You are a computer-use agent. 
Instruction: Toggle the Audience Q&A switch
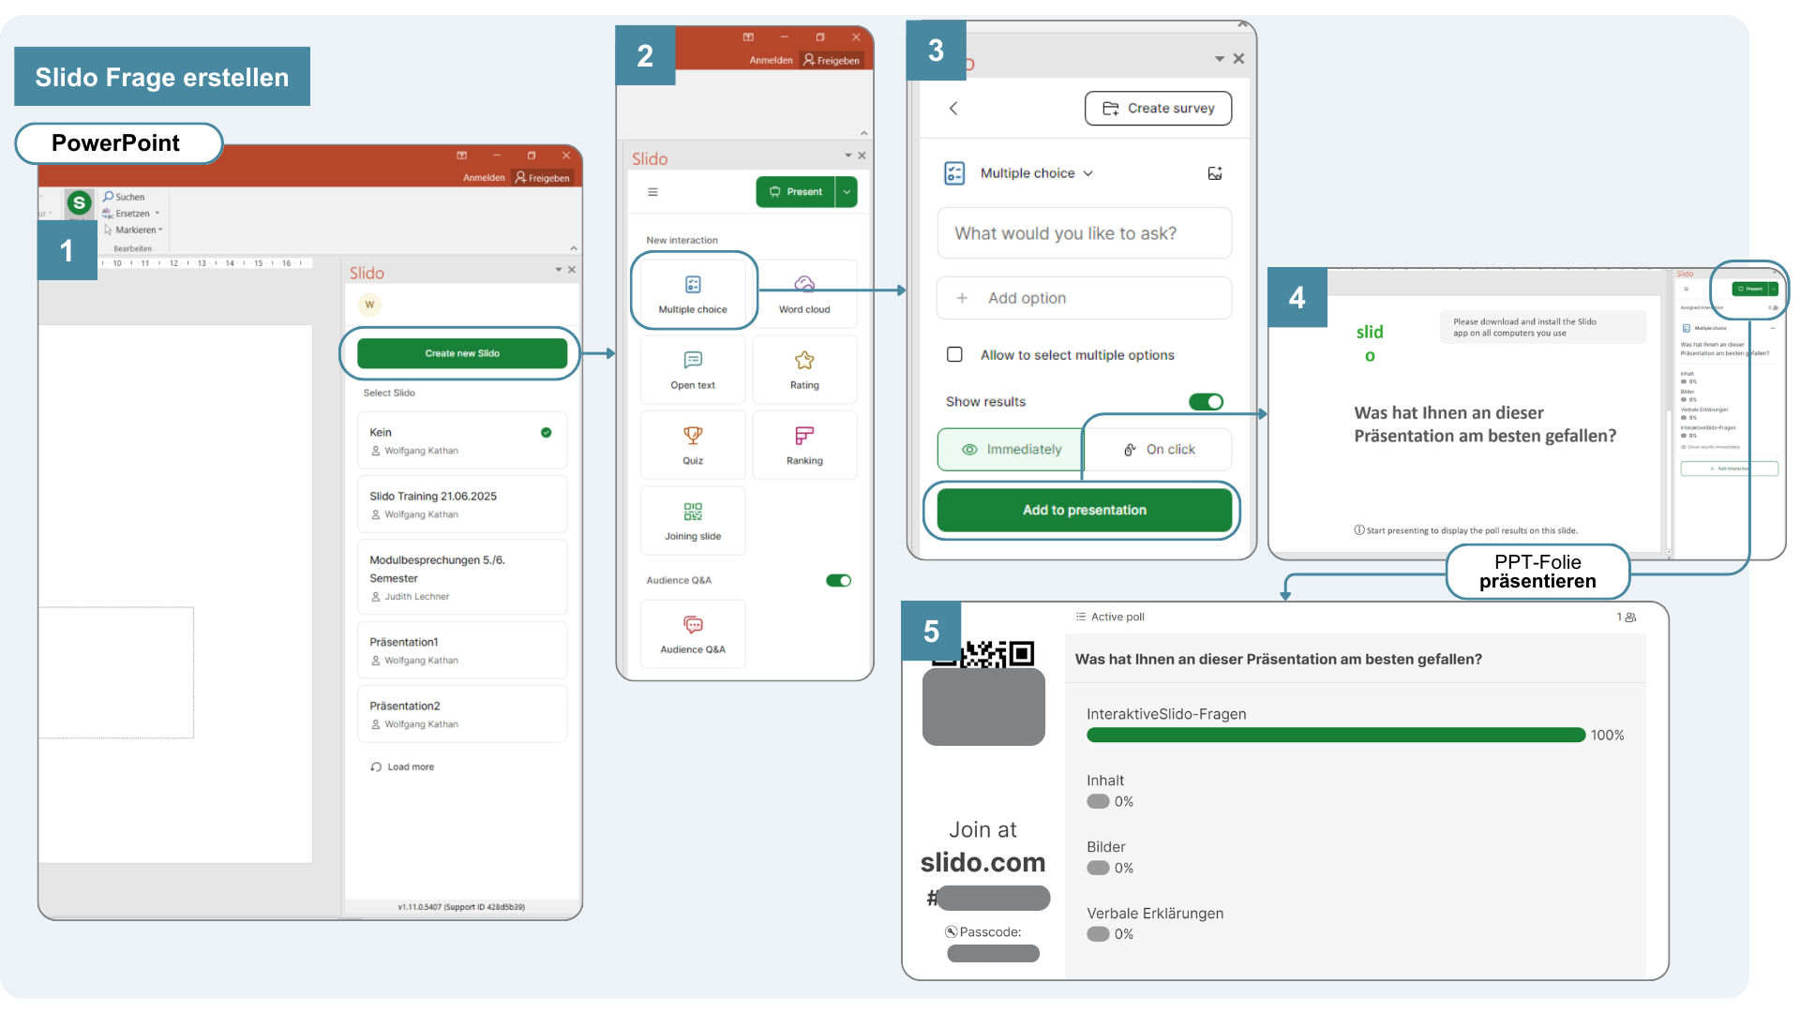pos(838,581)
